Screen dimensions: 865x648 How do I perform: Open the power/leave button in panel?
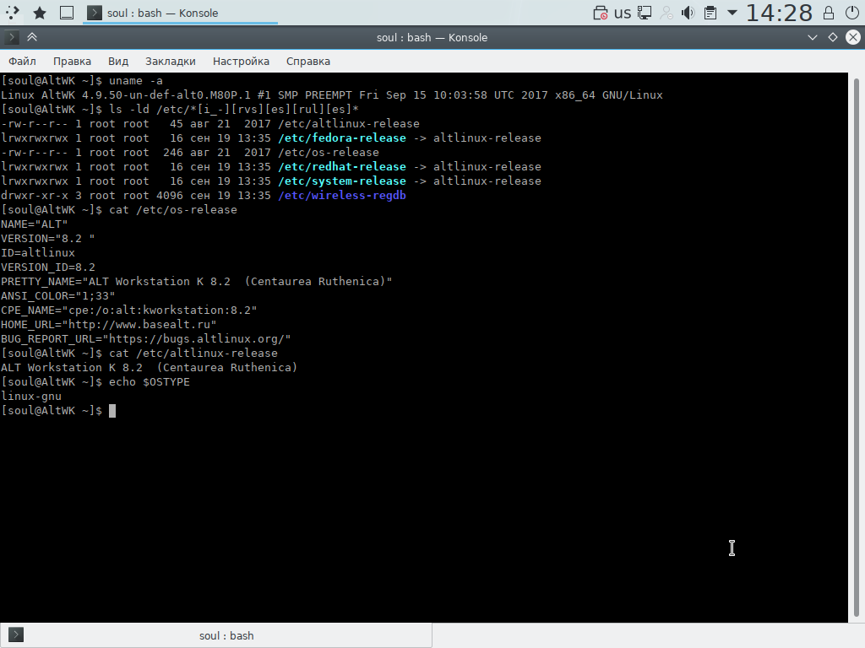pyautogui.click(x=852, y=13)
